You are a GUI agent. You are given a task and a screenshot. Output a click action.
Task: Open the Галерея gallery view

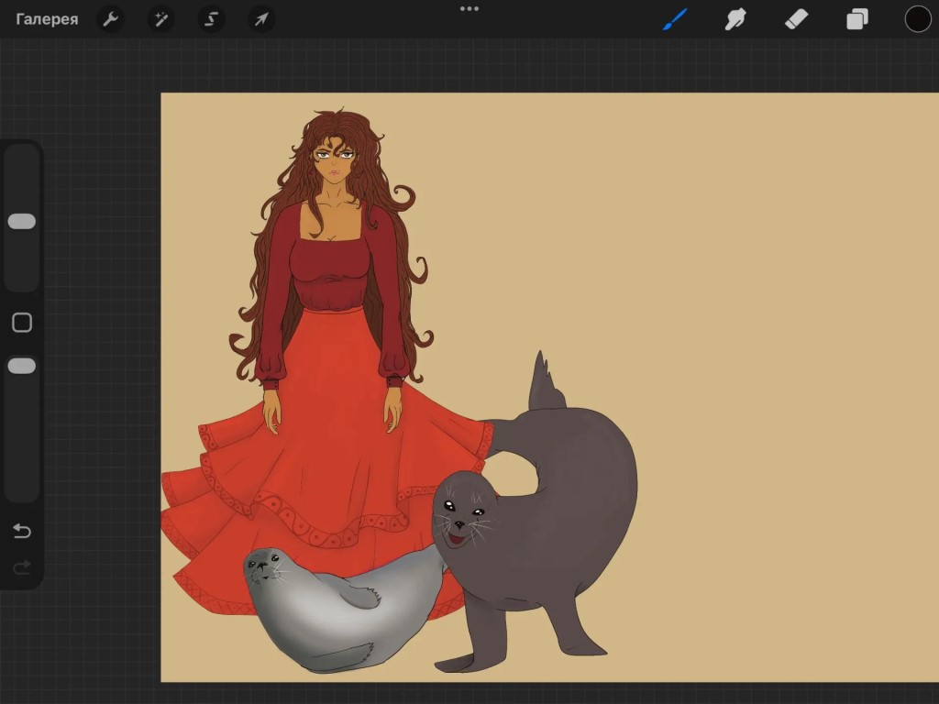(47, 19)
